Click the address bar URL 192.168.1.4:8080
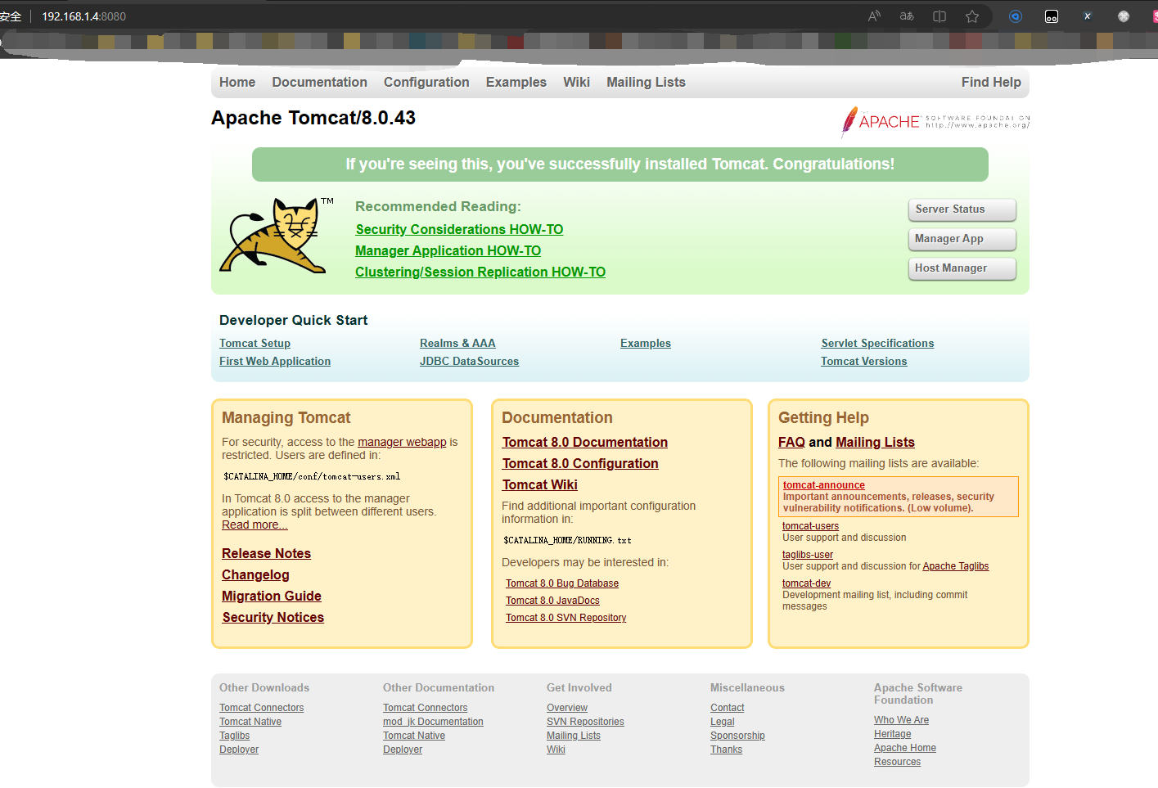This screenshot has height=788, width=1158. click(83, 16)
